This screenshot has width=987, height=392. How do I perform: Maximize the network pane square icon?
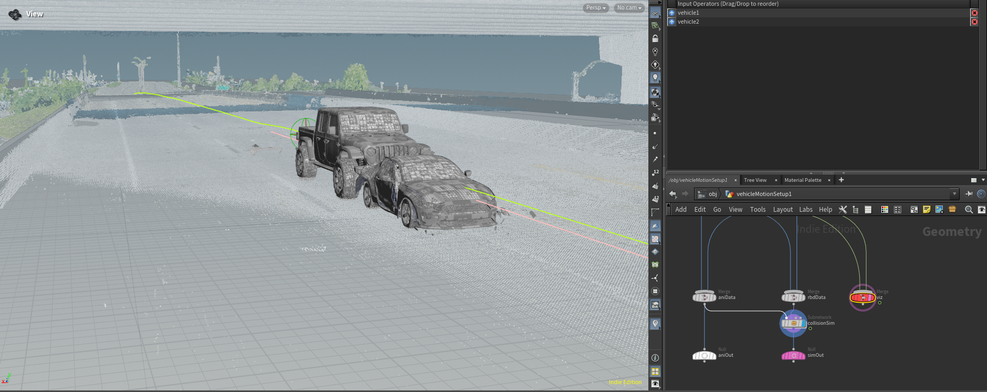coord(973,180)
